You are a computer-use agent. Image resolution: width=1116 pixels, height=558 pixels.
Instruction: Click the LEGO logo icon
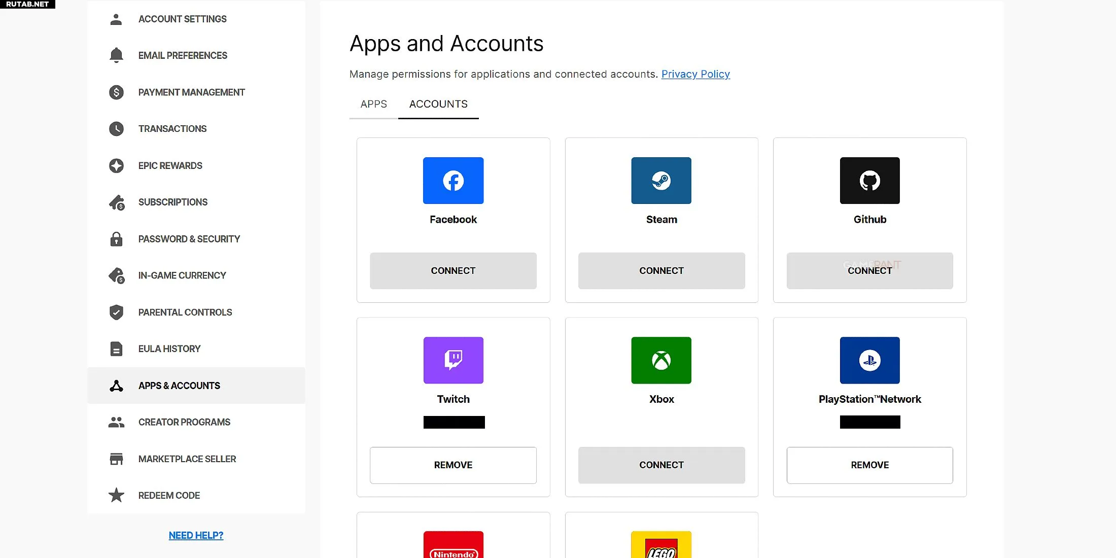click(661, 545)
